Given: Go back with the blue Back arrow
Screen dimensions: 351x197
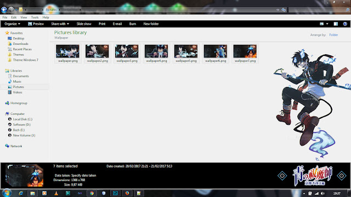Looking at the screenshot, I should tap(4, 10).
